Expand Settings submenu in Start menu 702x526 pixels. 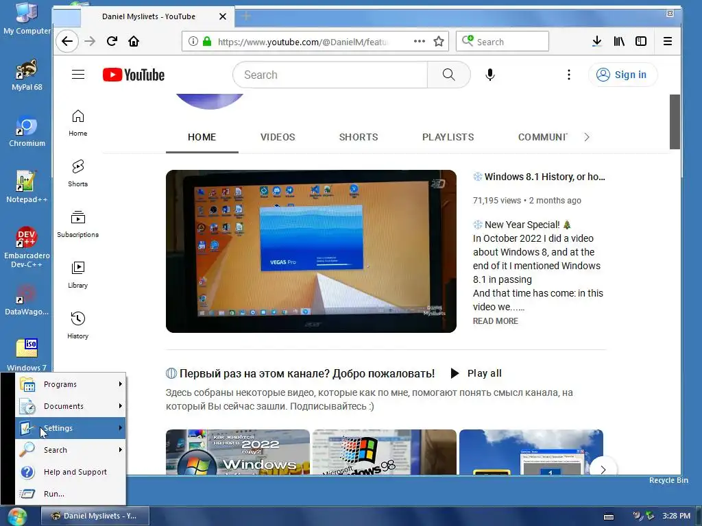(x=71, y=428)
